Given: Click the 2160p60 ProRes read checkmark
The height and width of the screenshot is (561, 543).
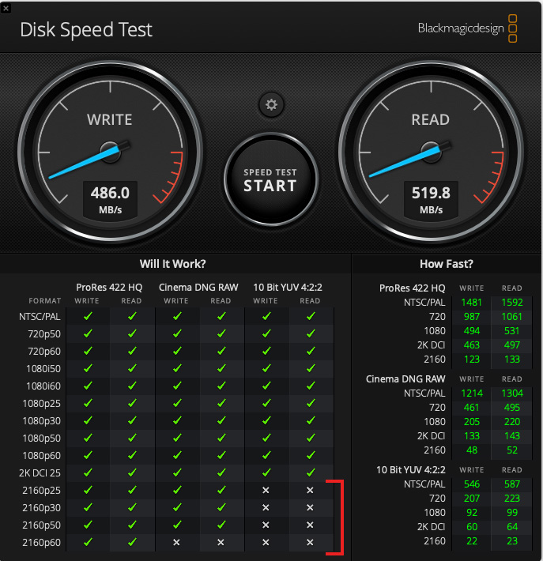Looking at the screenshot, I should point(132,542).
